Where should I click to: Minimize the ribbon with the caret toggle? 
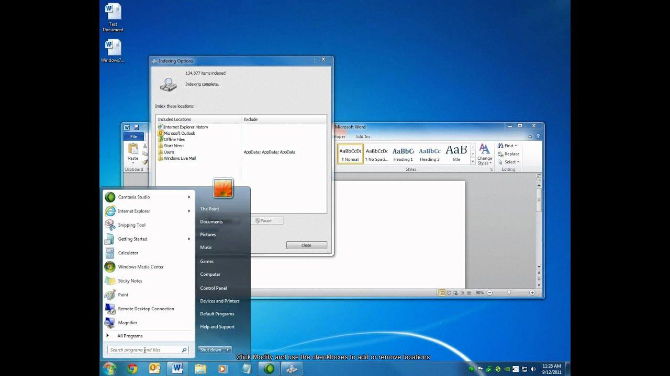click(530, 136)
